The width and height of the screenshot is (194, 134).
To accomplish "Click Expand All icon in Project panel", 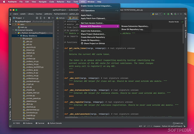I will tap(41, 18).
